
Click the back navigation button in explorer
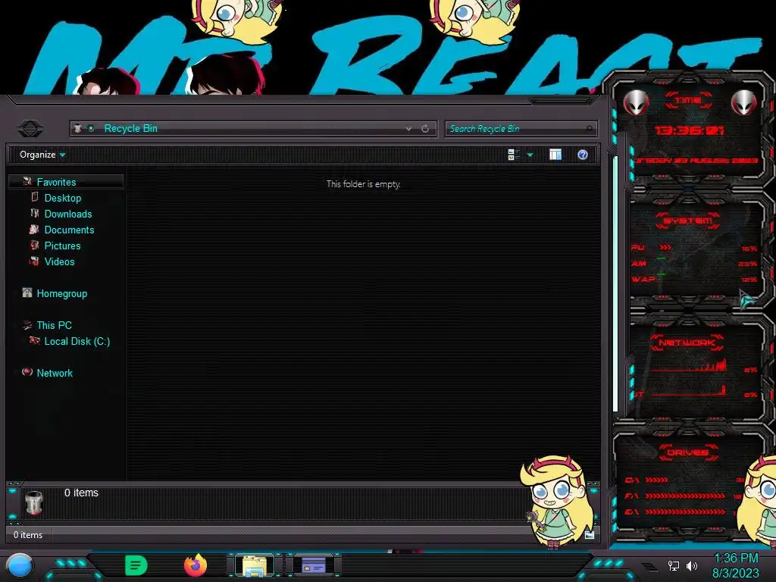click(30, 129)
